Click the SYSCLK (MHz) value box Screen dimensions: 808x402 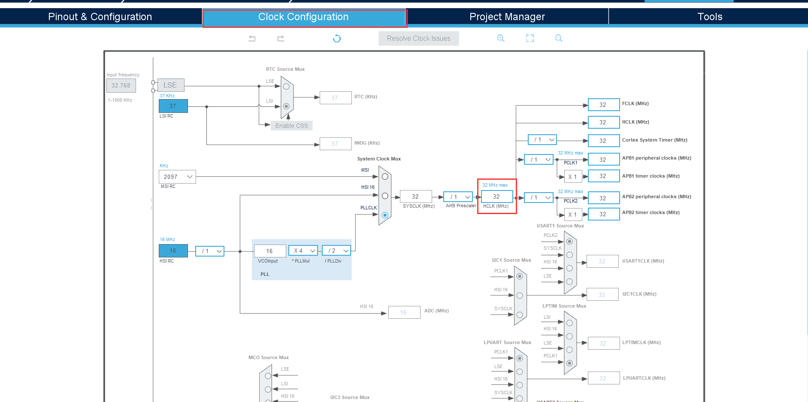(x=416, y=196)
